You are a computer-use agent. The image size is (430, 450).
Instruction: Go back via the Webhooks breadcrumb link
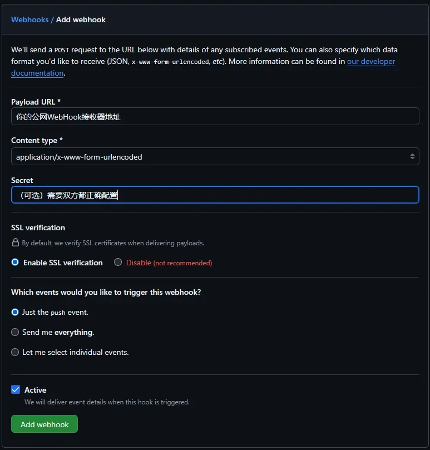tap(29, 19)
